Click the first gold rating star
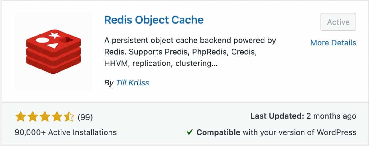 pos(20,117)
